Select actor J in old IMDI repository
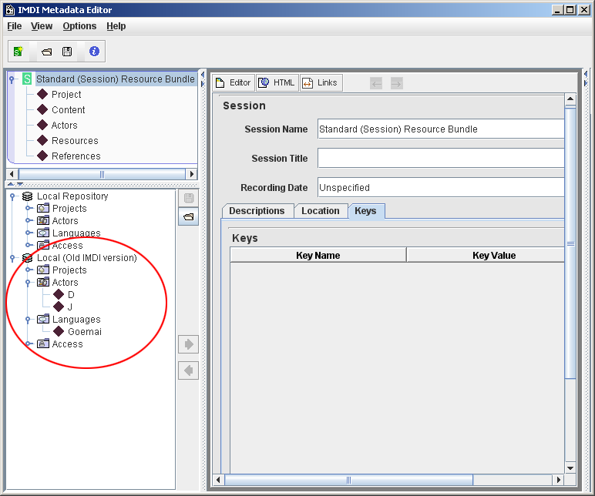Image resolution: width=595 pixels, height=496 pixels. pyautogui.click(x=63, y=307)
